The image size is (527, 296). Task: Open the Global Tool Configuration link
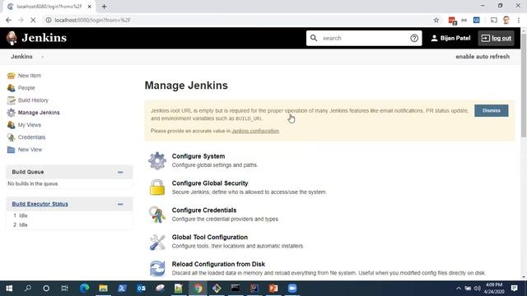210,238
